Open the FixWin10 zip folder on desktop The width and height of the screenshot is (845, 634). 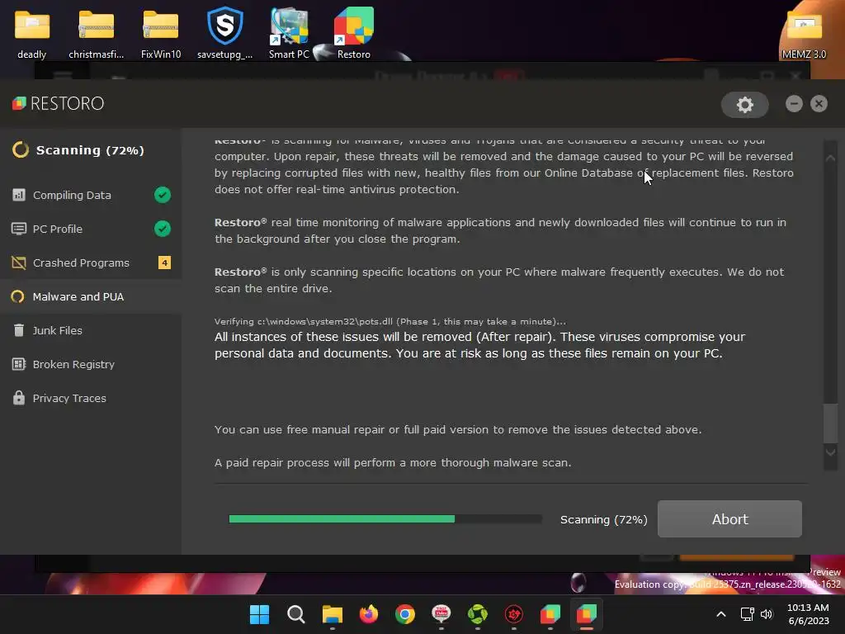161,34
